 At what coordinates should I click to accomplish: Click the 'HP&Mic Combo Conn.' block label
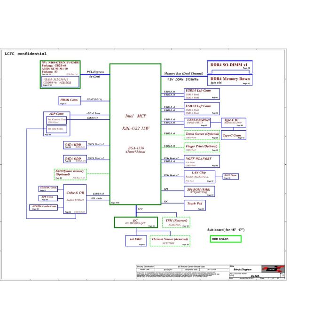[44, 206]
